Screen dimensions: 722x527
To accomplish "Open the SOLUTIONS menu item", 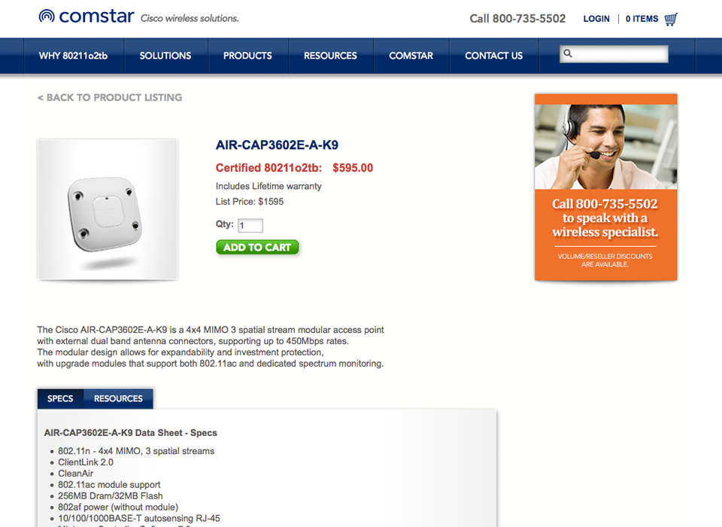I will [x=165, y=56].
